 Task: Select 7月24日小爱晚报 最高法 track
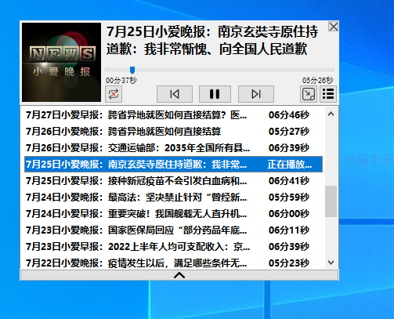(x=173, y=198)
